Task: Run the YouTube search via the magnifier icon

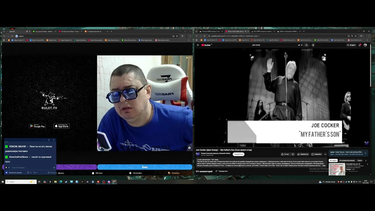Action: (x=306, y=45)
